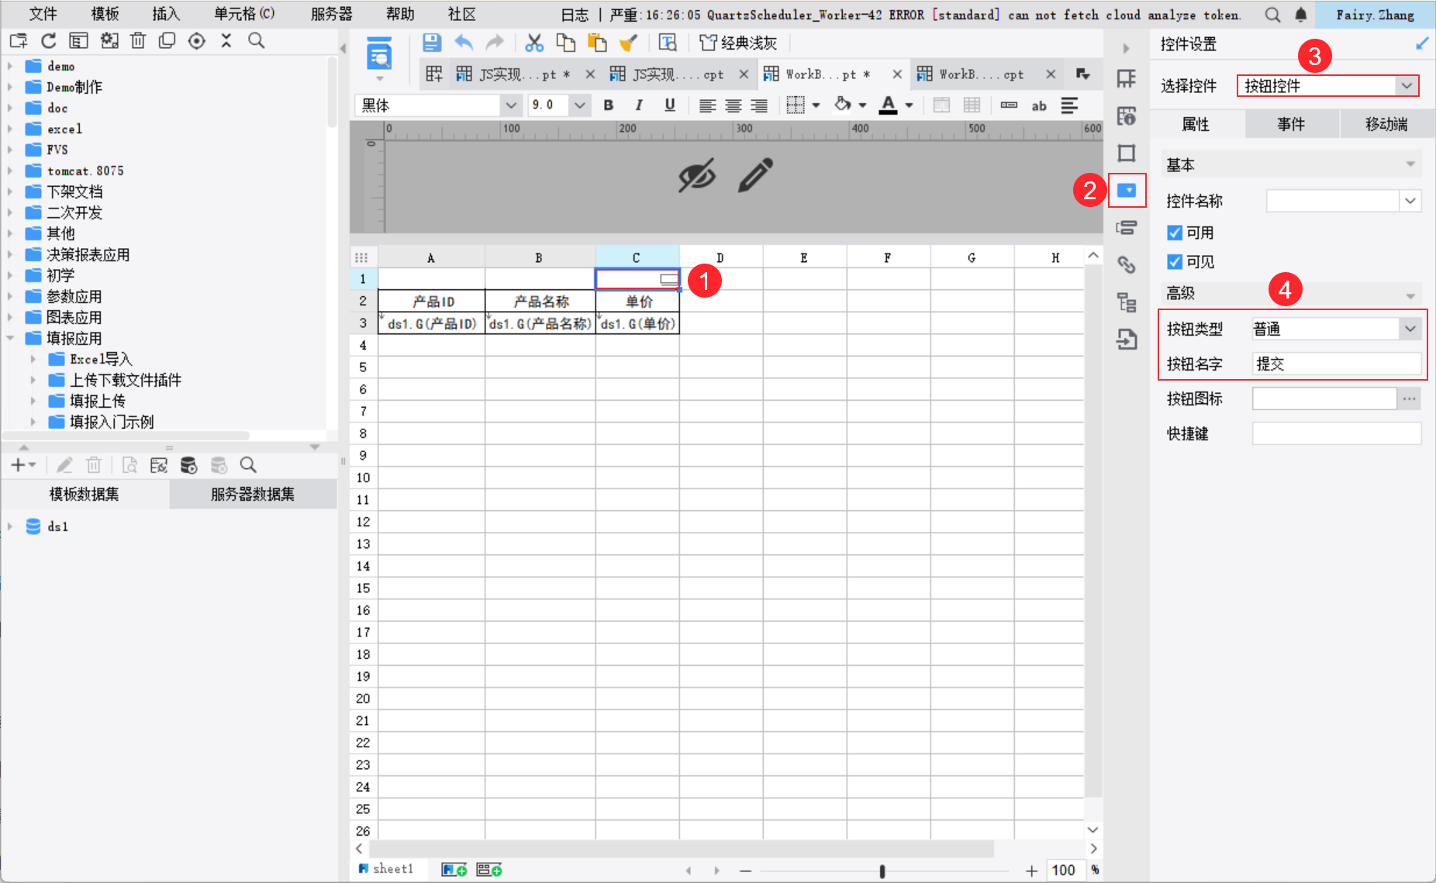Expand the 决策报表应用 folder
The height and width of the screenshot is (883, 1436).
click(10, 254)
